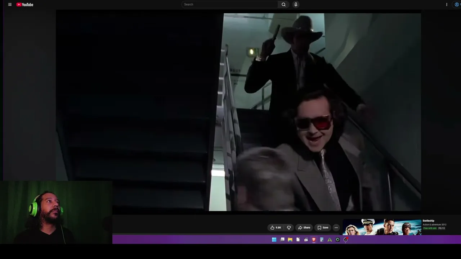Open the green circle app on taskbar

[337, 240]
